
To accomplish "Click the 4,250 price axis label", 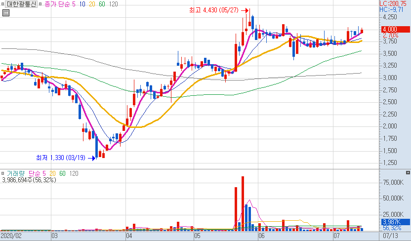I will click(x=390, y=17).
